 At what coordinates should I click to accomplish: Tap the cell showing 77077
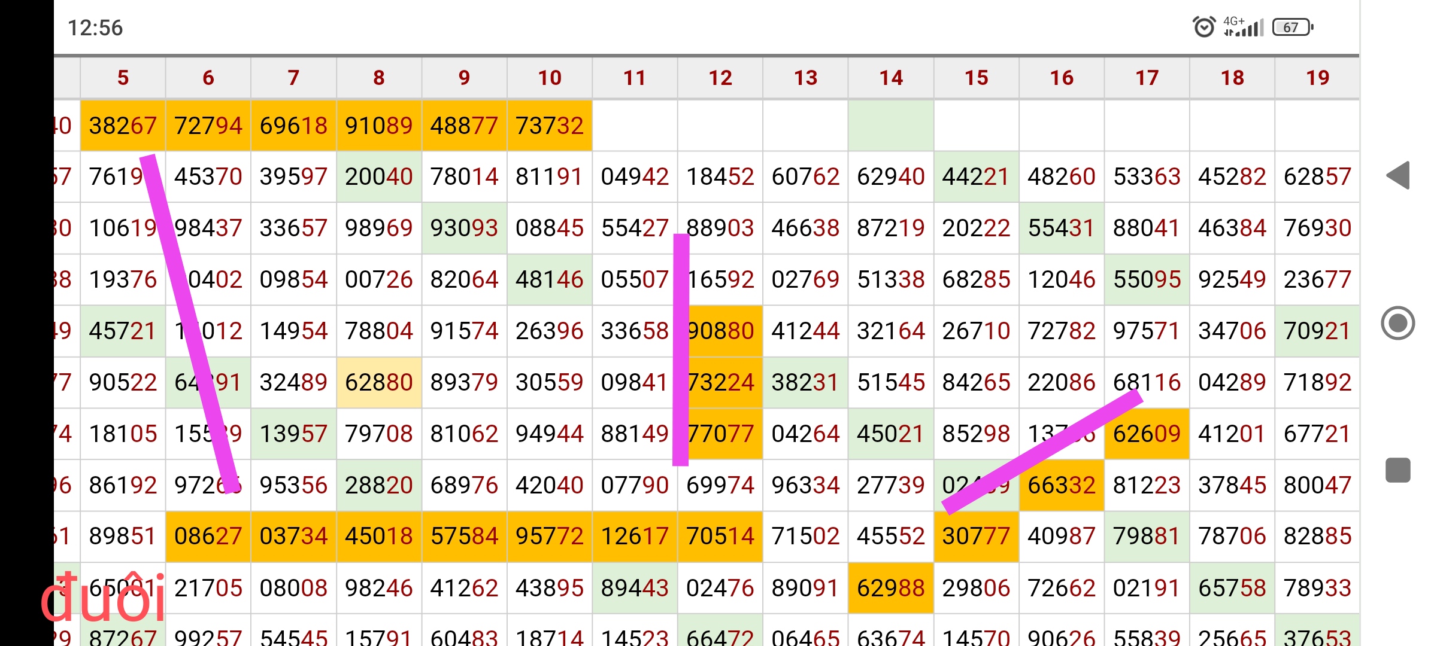click(x=720, y=434)
